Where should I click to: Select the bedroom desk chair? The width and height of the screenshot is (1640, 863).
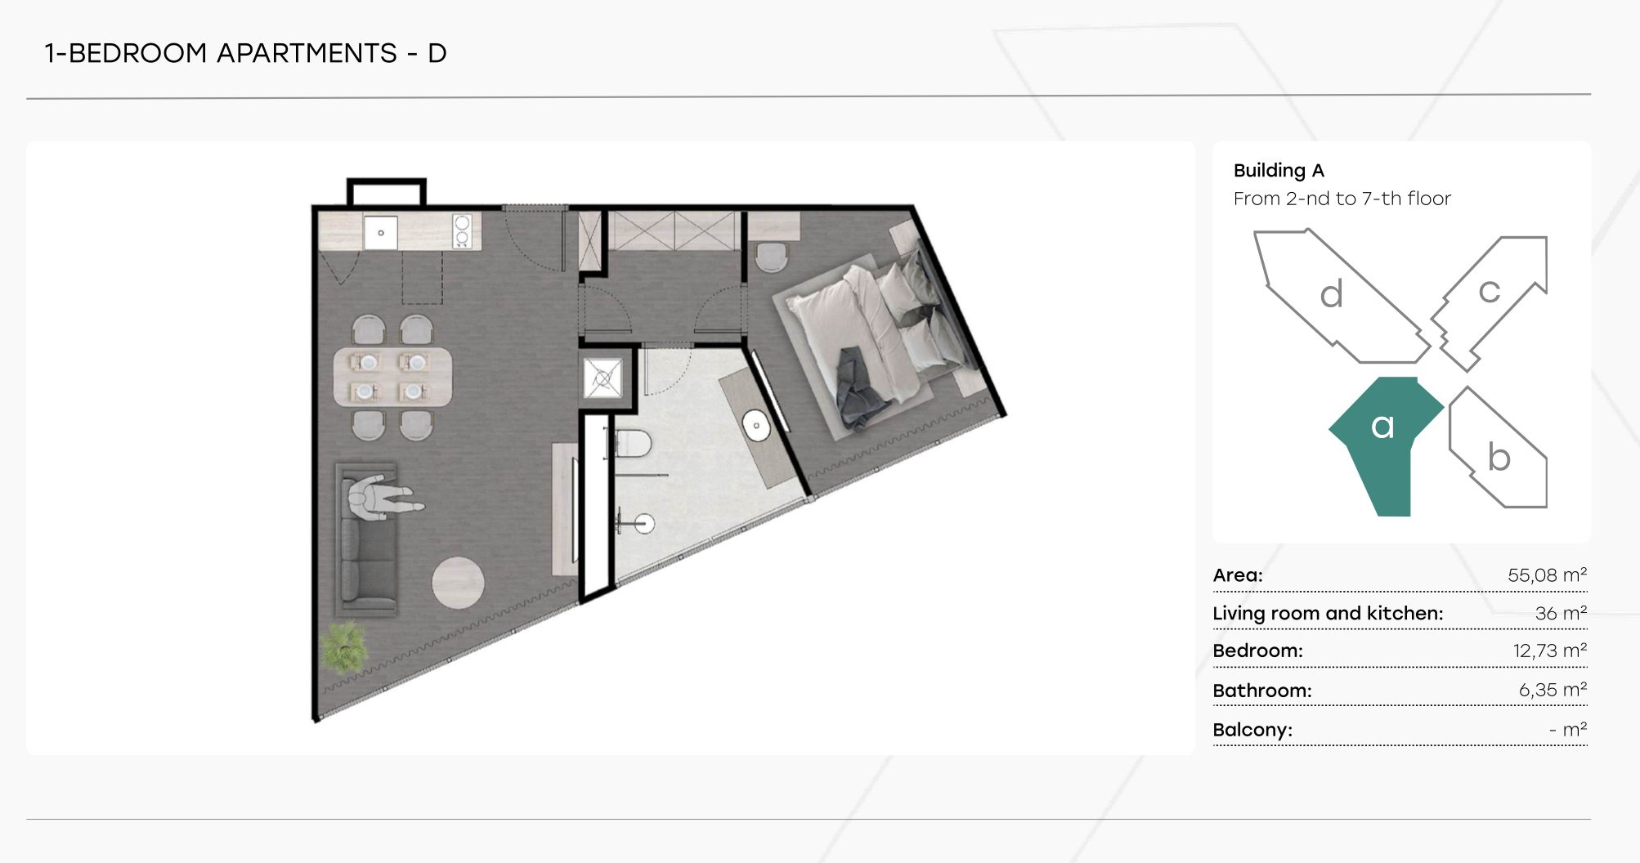(770, 257)
